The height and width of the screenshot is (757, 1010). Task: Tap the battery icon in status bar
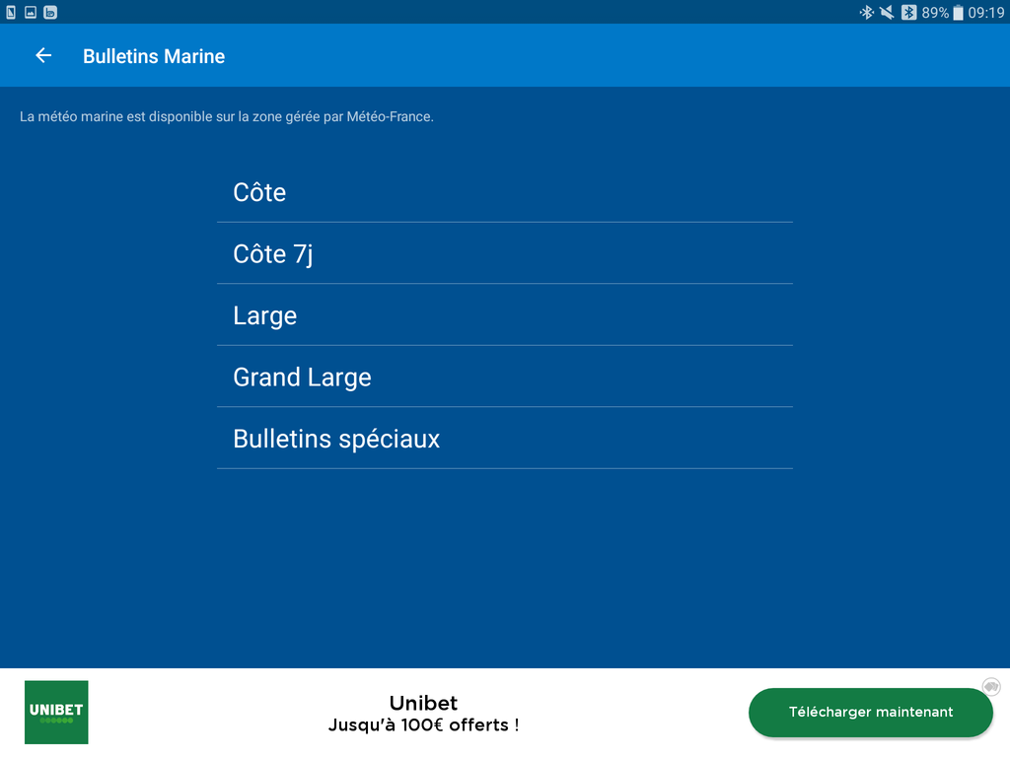[x=959, y=12]
